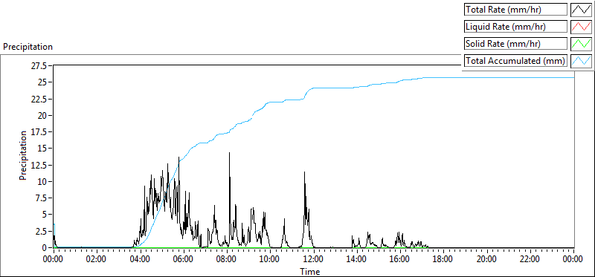Click the 10:00 time axis tick label
595x277 pixels.
[x=269, y=259]
